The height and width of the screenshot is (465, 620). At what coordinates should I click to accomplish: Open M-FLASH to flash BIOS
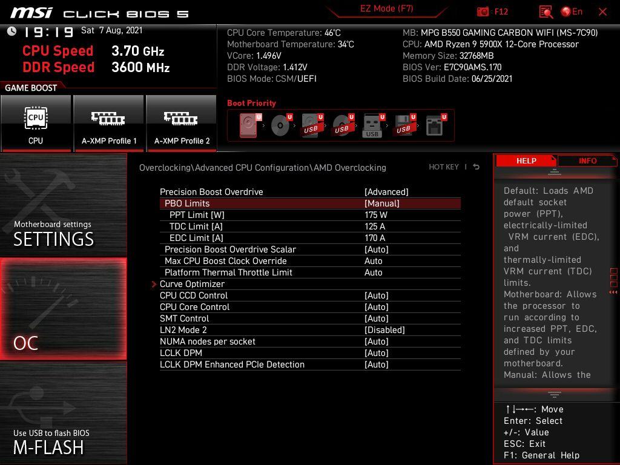(63, 414)
